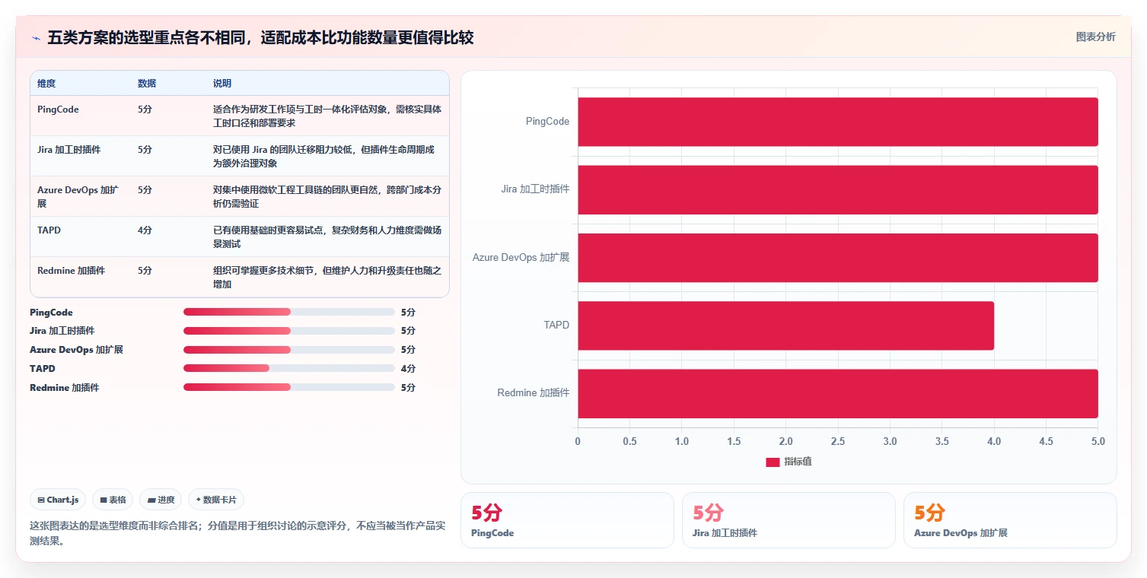Click the Jira 加工时插件 5分 data card
Image resolution: width=1147 pixels, height=578 pixels.
point(789,520)
